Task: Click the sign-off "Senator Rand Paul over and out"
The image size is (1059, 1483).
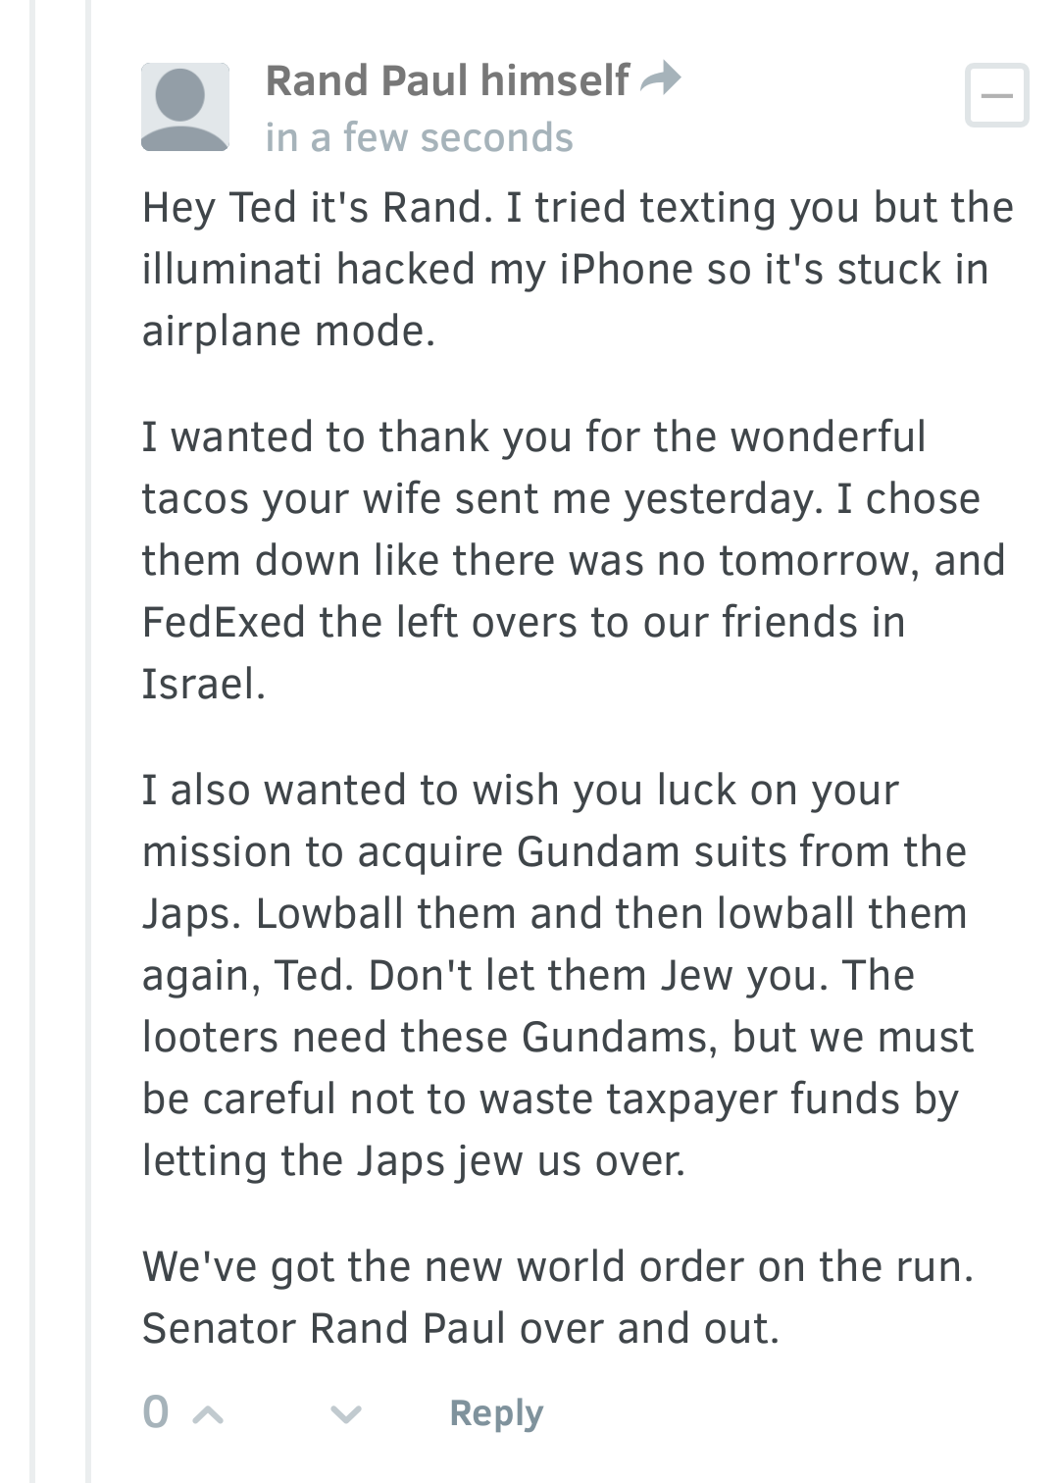Action: pos(460,1328)
